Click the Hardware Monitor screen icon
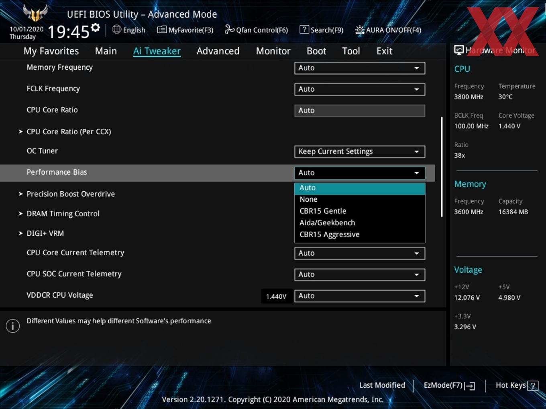 (459, 50)
